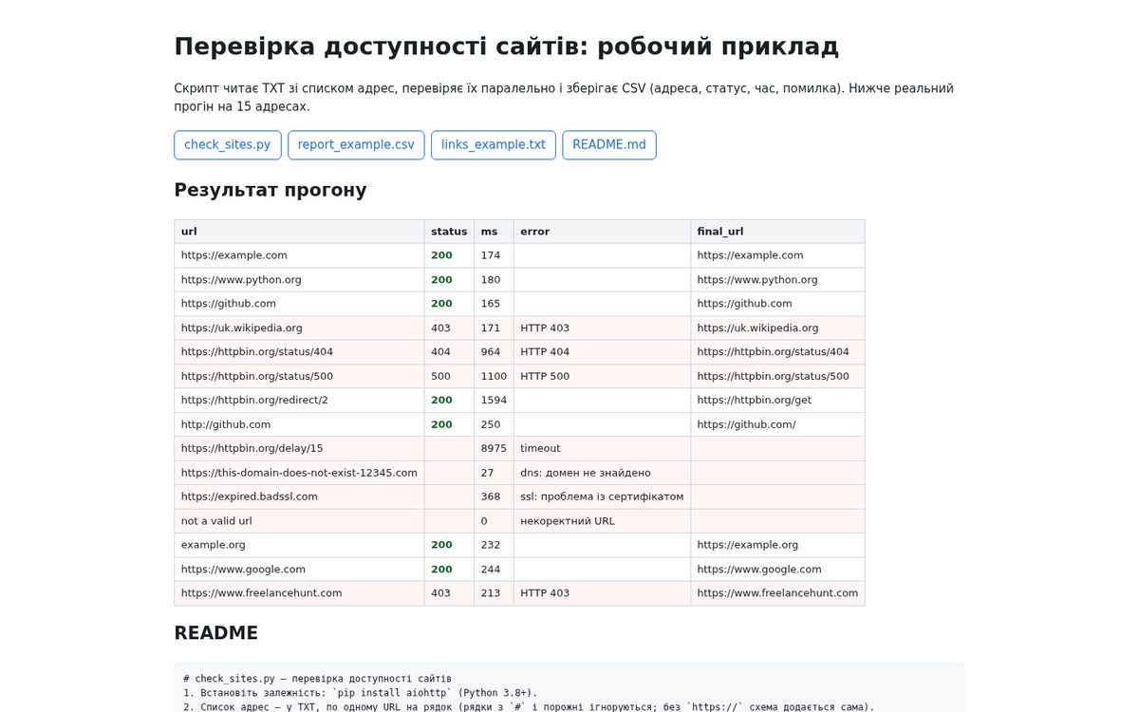Screen dimensions: 1139x712
Task: Click the 1594 ms value
Action: click(x=494, y=401)
